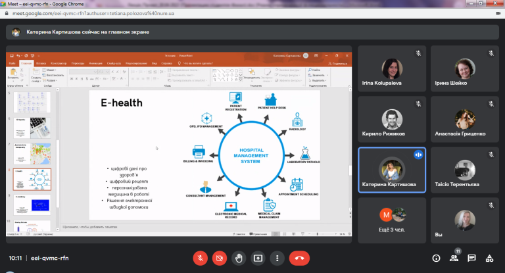Click the Создать слайд button
This screenshot has height=273, width=505.
point(36,75)
